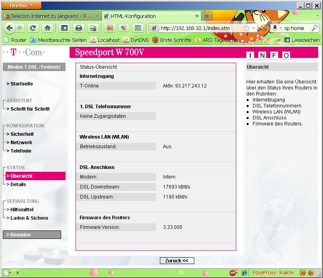Click the IE Tab icon in status bar
Screen dimensions: 323x278
(244, 273)
